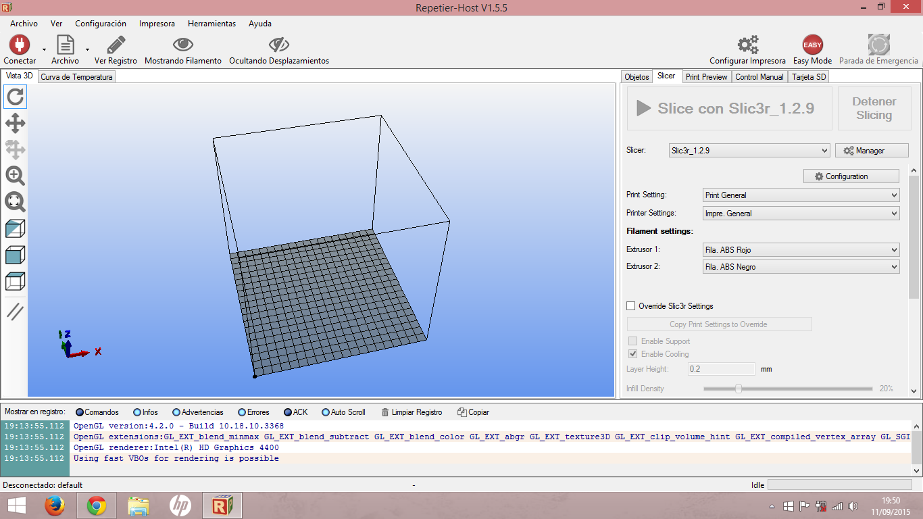Image resolution: width=923 pixels, height=519 pixels.
Task: Open Chrome from the taskbar
Action: (96, 505)
